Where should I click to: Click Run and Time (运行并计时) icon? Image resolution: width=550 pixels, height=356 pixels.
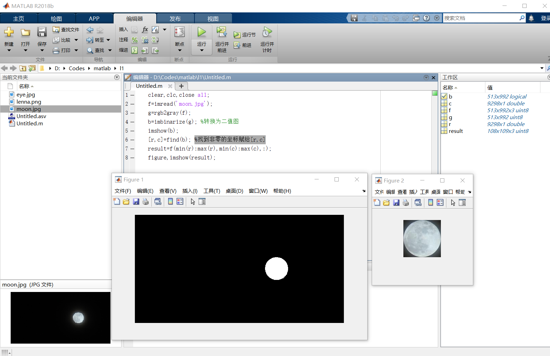pyautogui.click(x=267, y=32)
